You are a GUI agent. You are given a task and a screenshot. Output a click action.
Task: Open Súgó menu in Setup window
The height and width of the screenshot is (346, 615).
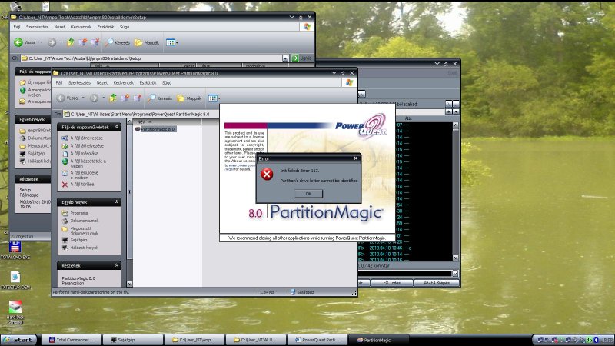(x=125, y=27)
